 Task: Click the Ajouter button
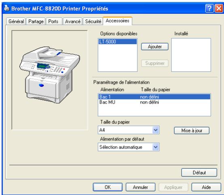click(155, 47)
